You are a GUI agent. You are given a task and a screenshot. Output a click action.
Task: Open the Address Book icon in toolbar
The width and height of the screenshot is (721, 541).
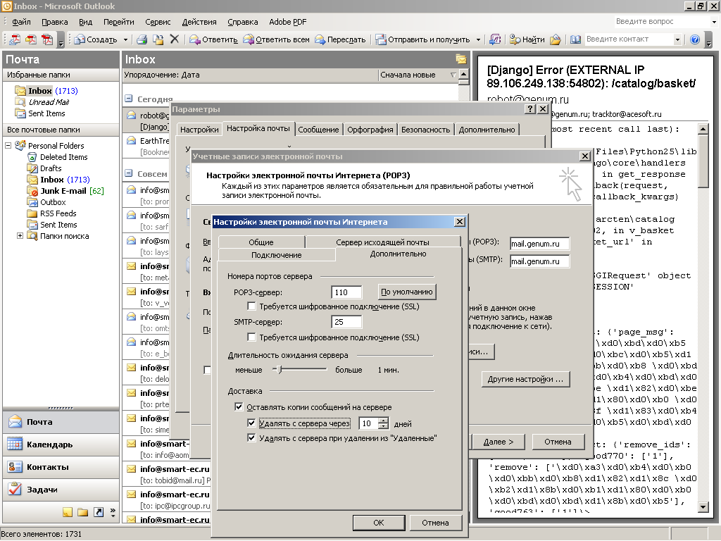click(x=575, y=39)
